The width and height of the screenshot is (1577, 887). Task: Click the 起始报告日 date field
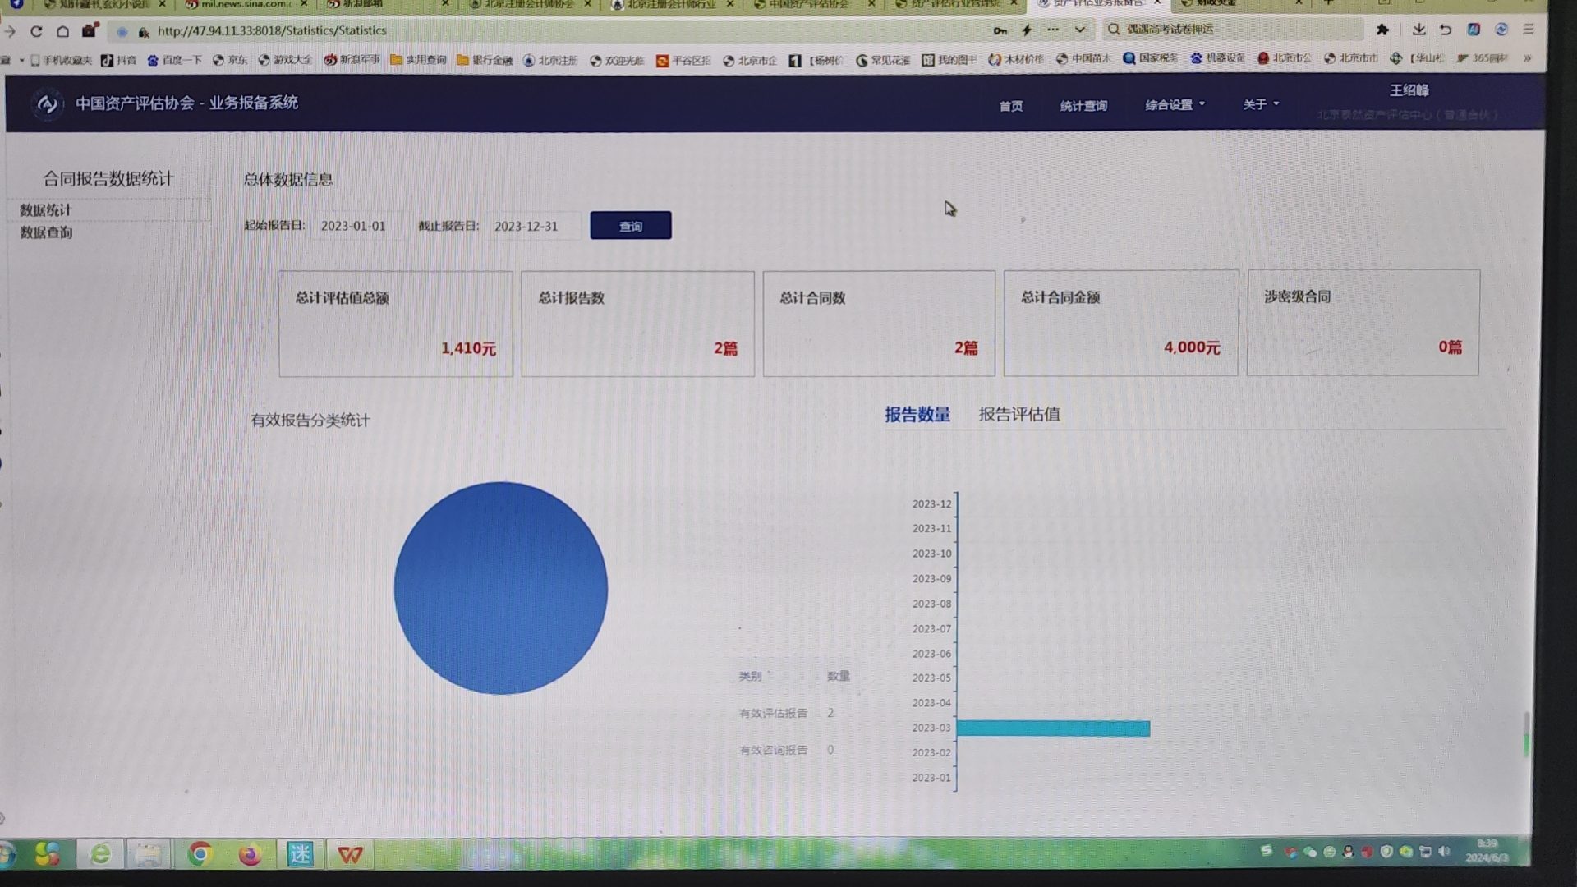tap(358, 226)
